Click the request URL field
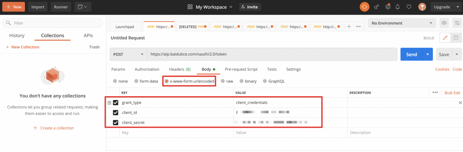Screen dimensions: 463x152 (x=272, y=54)
